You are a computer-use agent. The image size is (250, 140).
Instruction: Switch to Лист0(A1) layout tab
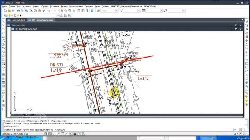(40, 115)
